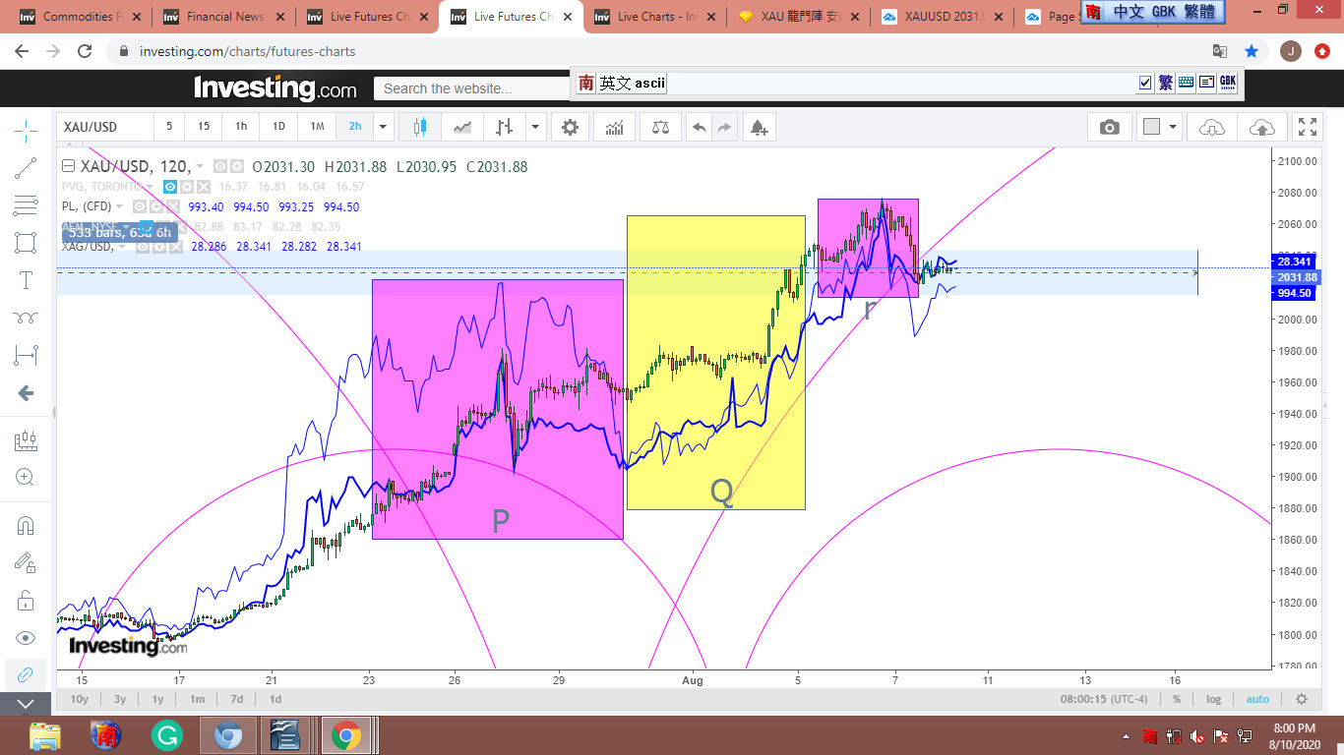Toggle visibility of PVG, TORONTO series

click(x=170, y=187)
